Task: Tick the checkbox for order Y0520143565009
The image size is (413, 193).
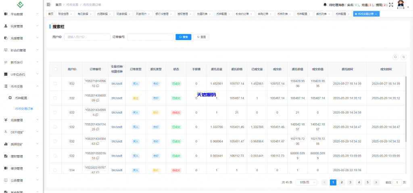Action: click(55, 98)
